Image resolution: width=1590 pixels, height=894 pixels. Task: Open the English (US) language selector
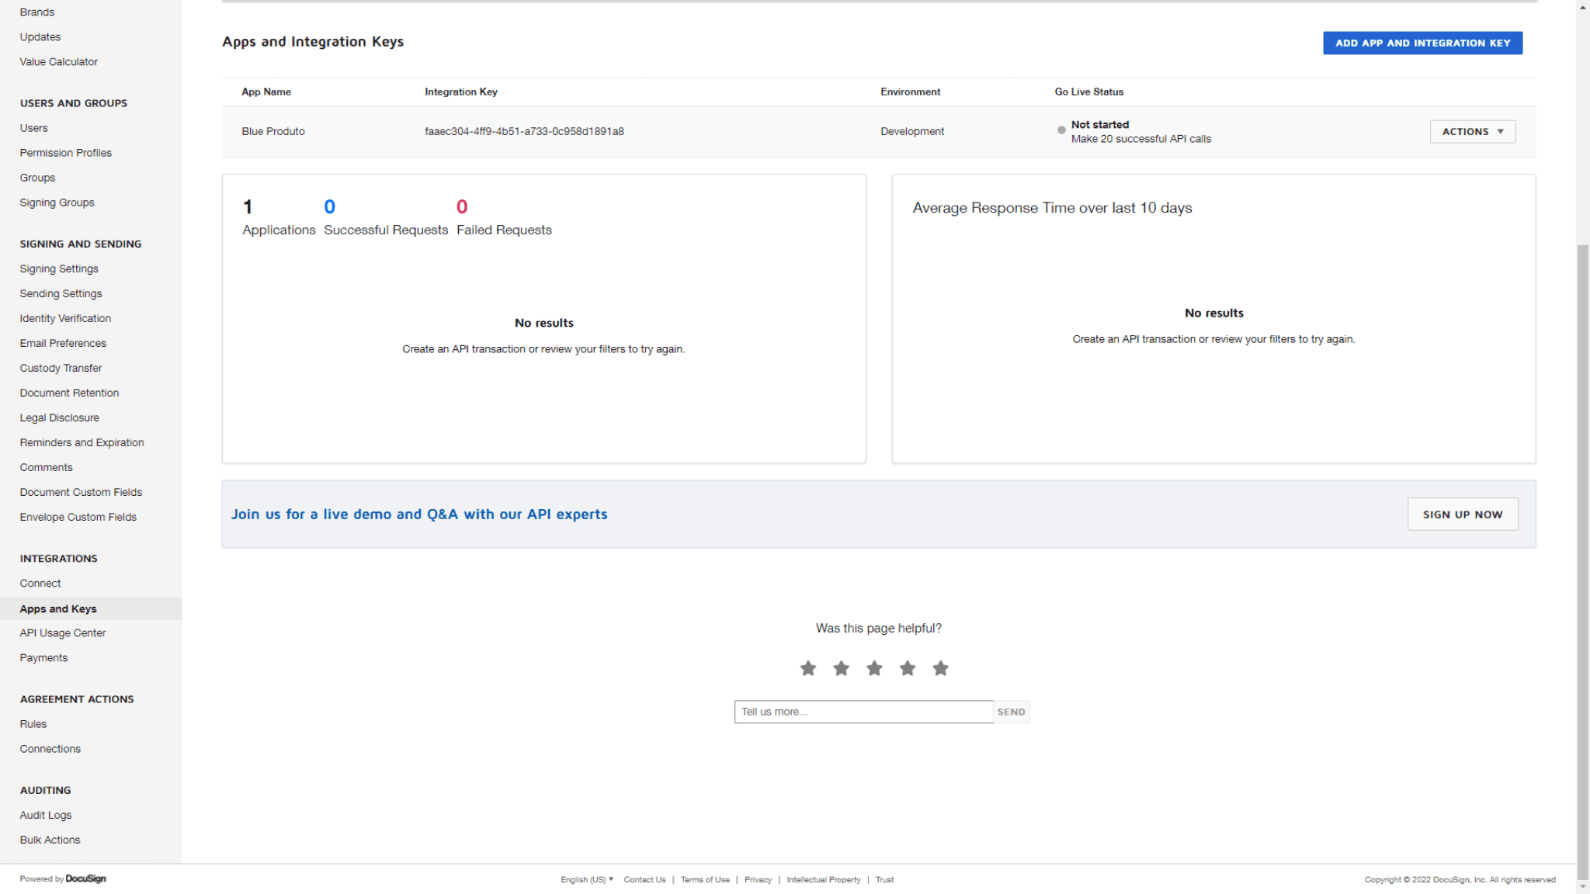point(586,879)
